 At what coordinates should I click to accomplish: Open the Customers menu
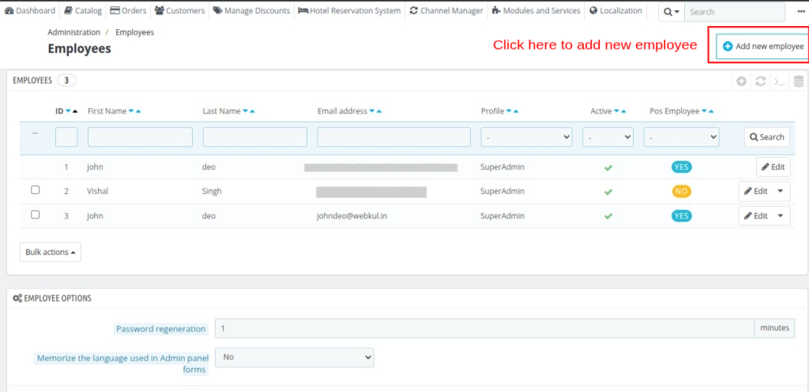click(179, 10)
